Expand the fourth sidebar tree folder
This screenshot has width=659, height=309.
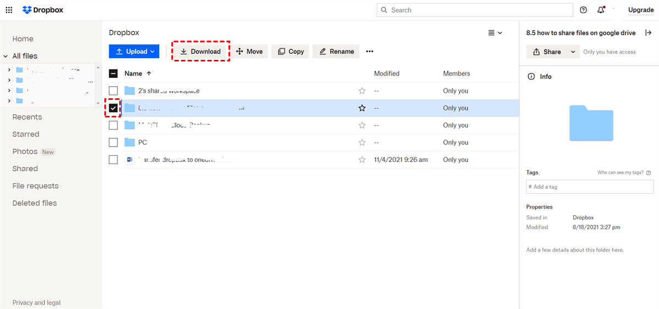tap(9, 100)
